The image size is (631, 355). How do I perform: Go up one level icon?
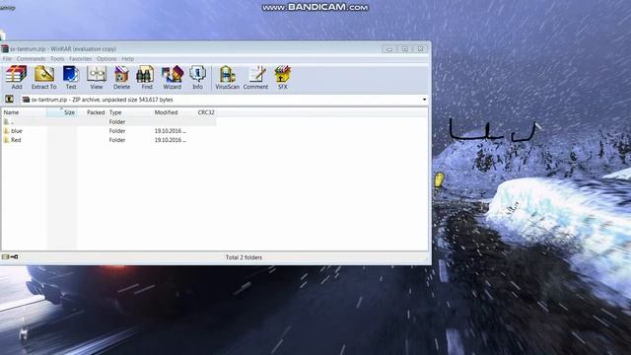click(x=9, y=100)
